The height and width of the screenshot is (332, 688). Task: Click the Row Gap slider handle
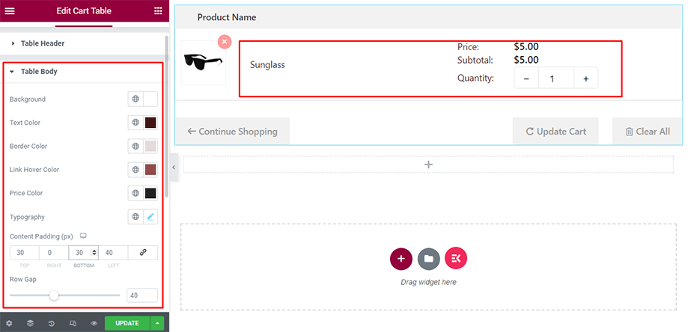click(x=54, y=295)
